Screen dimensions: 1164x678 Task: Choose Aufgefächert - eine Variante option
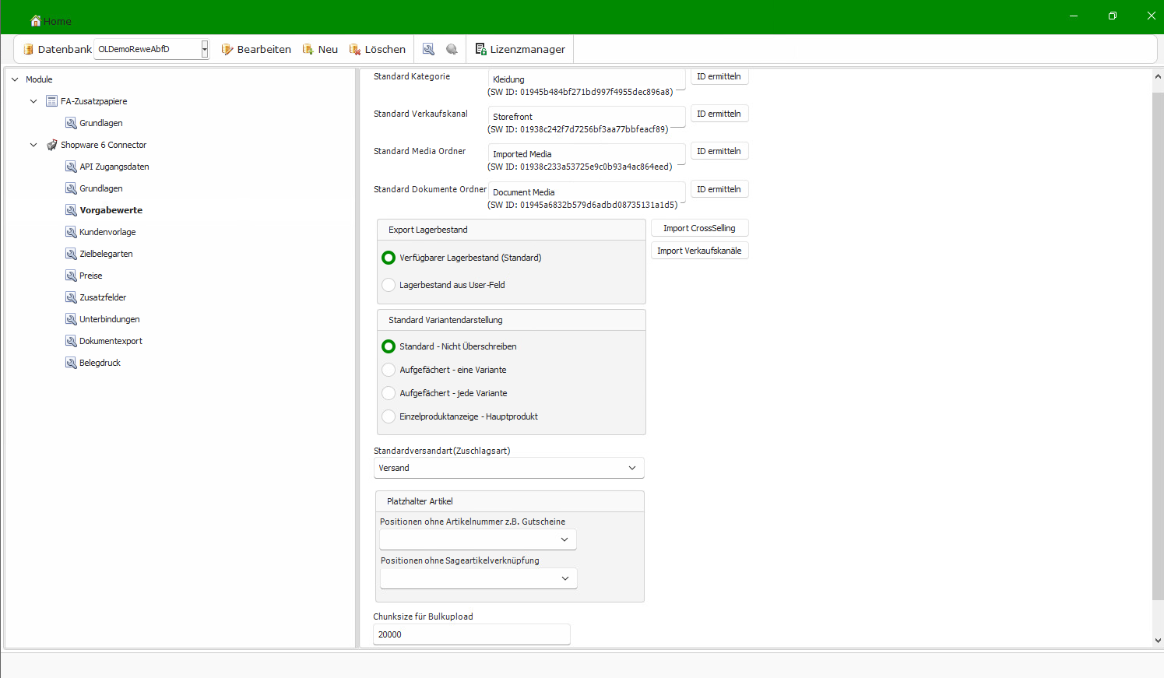(x=389, y=370)
